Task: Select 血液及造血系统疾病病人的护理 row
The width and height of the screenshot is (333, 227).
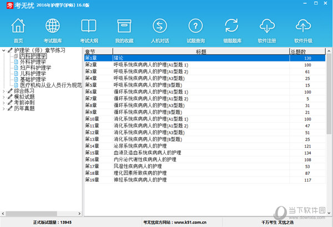Action: point(205,153)
